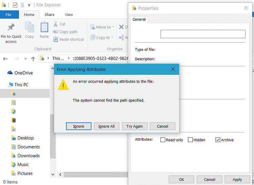
Task: Switch to the Share ribbon tab
Action: [x=49, y=15]
